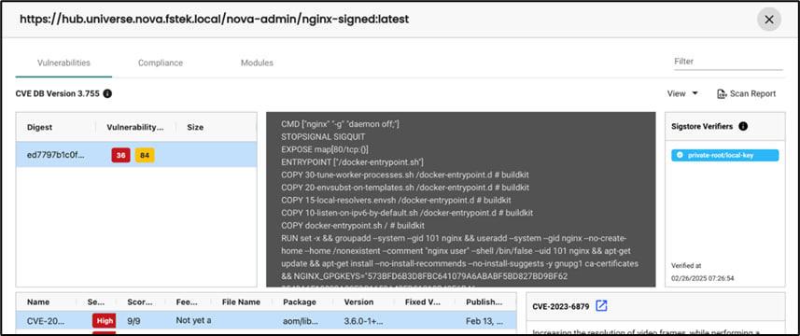The height and width of the screenshot is (336, 800).
Task: Sort by the Fixed Version column header
Action: 423,301
